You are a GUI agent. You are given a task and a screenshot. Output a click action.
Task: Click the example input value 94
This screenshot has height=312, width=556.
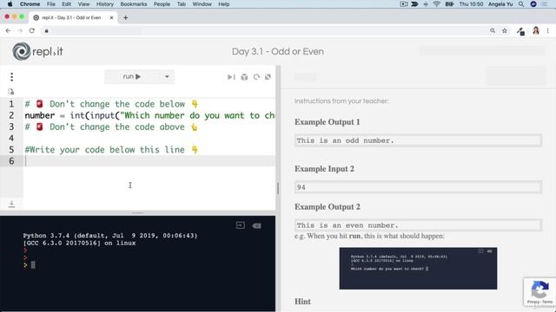tap(301, 187)
